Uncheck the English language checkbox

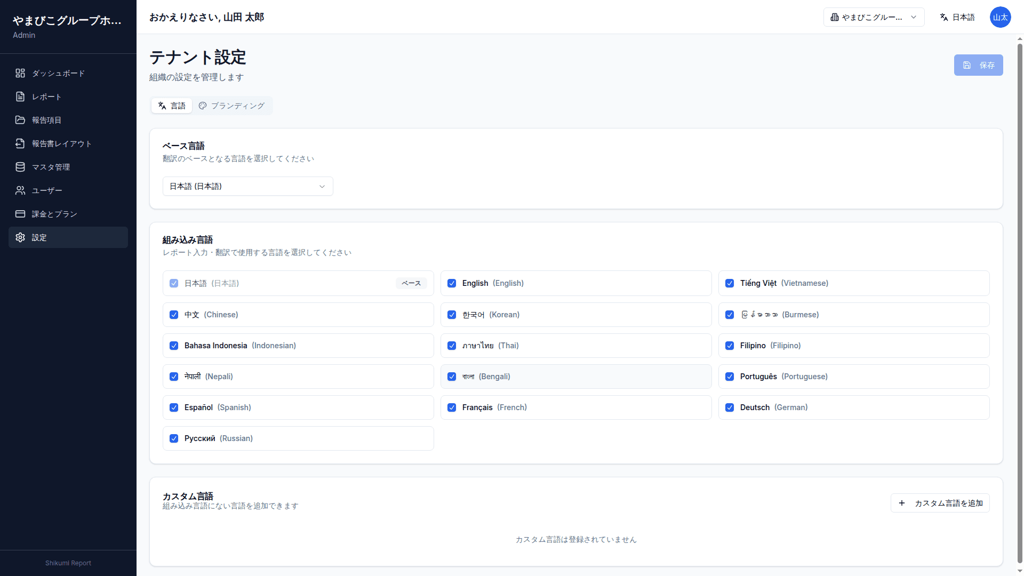(452, 283)
